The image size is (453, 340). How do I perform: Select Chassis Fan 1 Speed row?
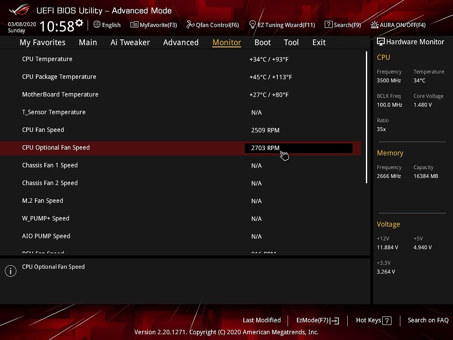(x=180, y=166)
